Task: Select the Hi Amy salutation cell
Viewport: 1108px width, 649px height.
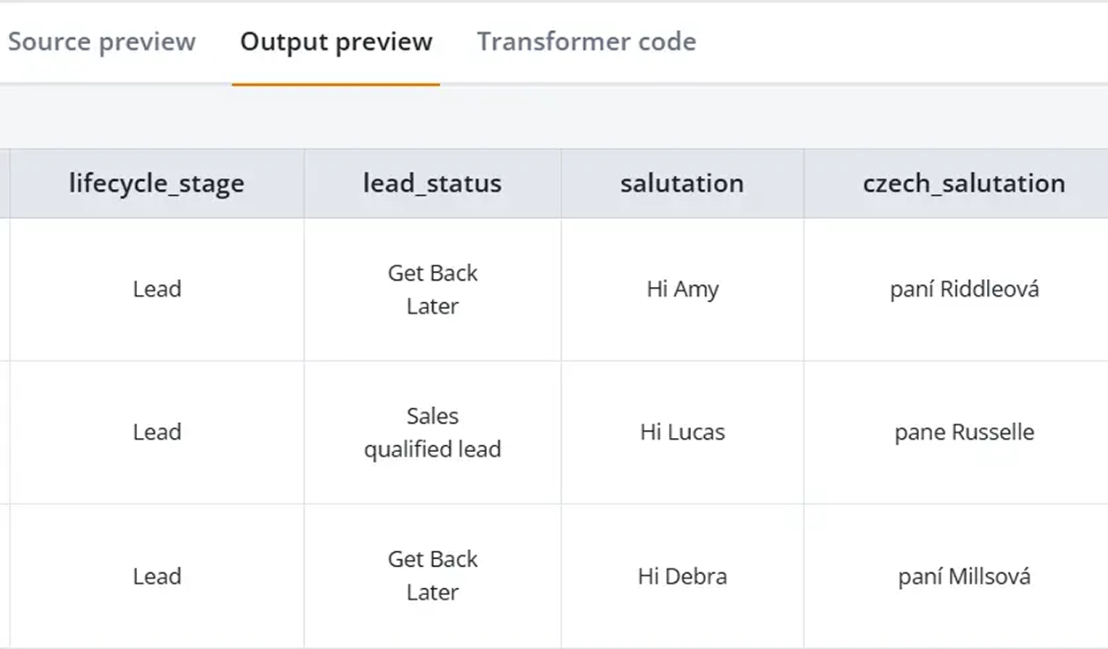Action: coord(682,290)
